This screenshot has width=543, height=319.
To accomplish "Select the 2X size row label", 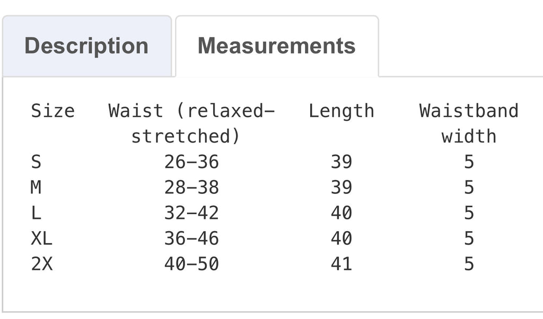I will pyautogui.click(x=41, y=264).
